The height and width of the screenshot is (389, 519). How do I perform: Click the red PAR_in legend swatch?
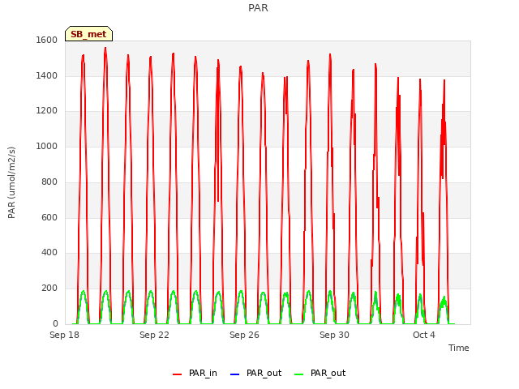point(177,374)
